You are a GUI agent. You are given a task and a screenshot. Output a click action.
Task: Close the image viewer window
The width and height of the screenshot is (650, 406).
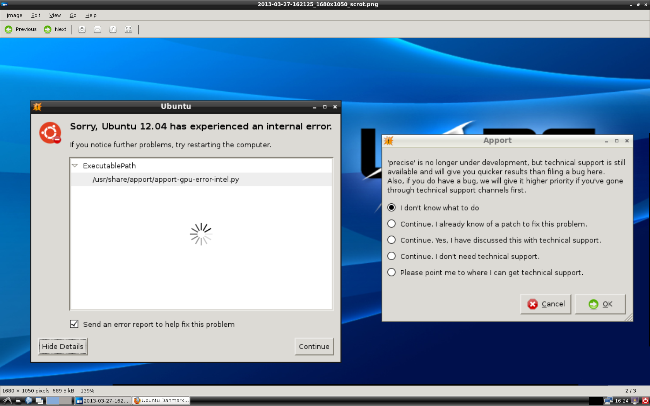point(646,5)
